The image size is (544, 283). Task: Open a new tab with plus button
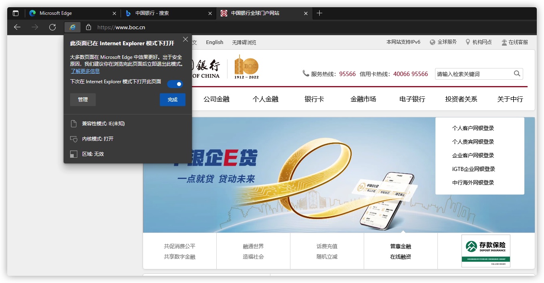tap(319, 13)
